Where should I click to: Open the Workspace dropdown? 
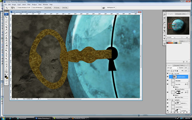(x=111, y=8)
